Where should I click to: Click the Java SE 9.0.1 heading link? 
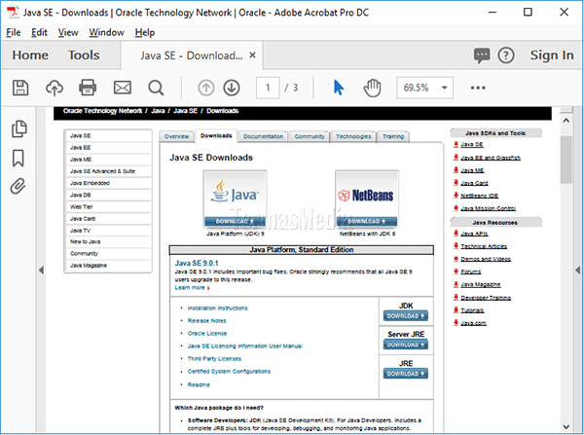pos(197,263)
